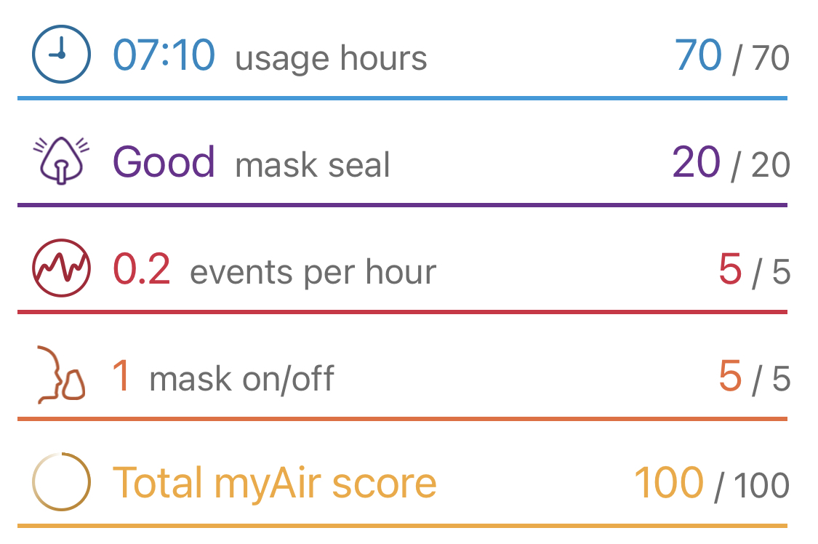The height and width of the screenshot is (544, 818).
Task: Click the blue usage hours progress bar
Action: (x=402, y=98)
